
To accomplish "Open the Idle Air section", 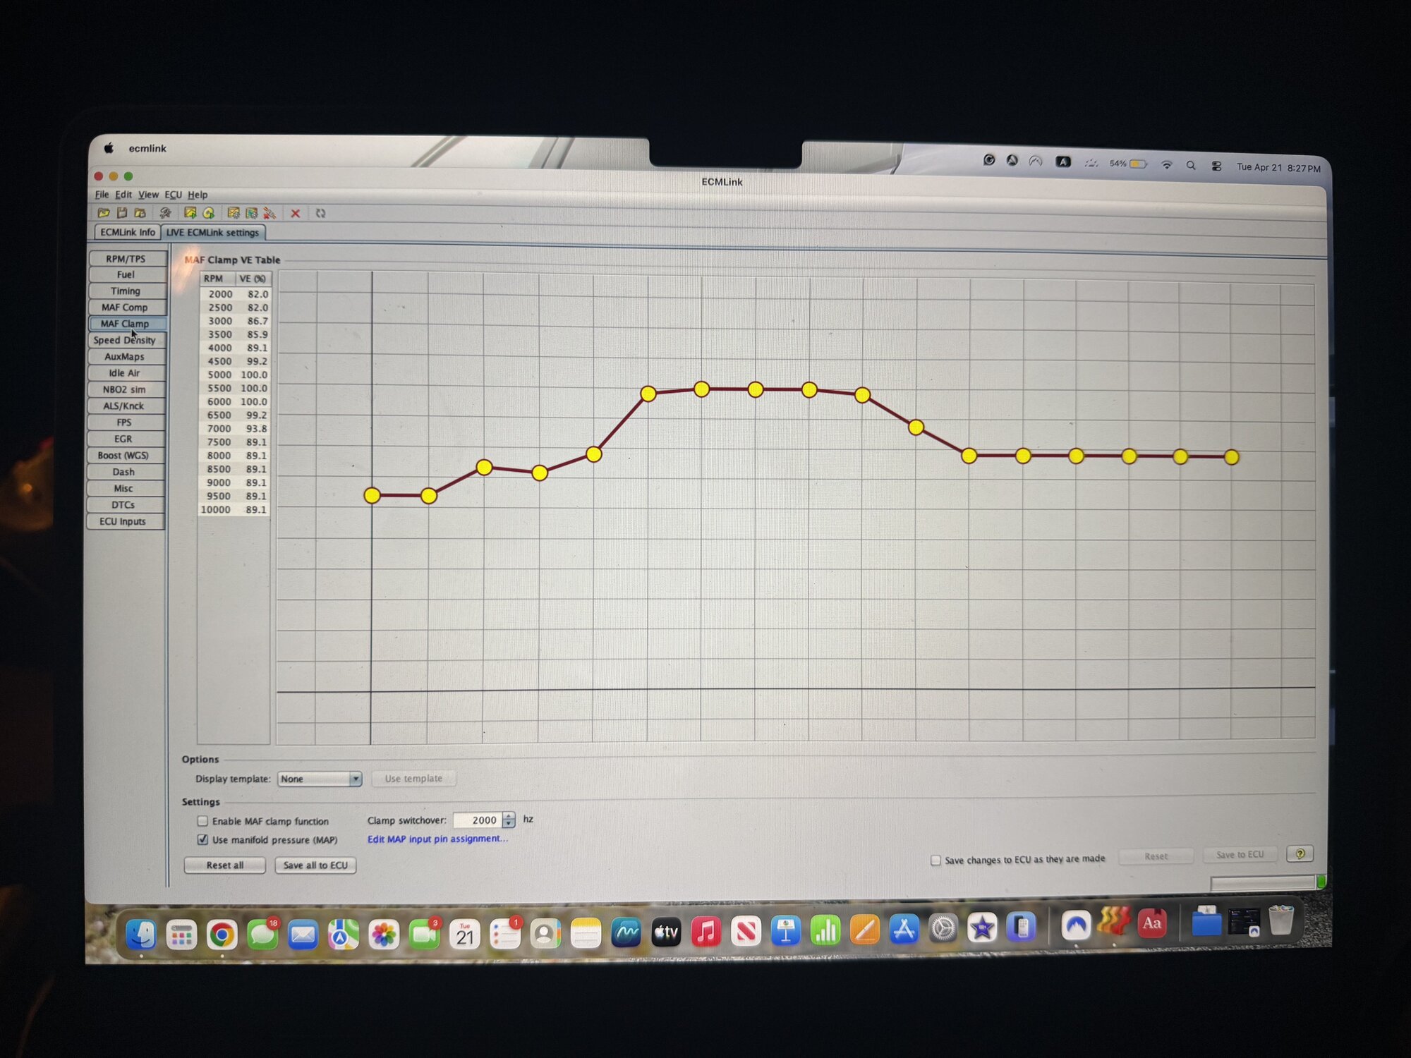I will pos(124,373).
